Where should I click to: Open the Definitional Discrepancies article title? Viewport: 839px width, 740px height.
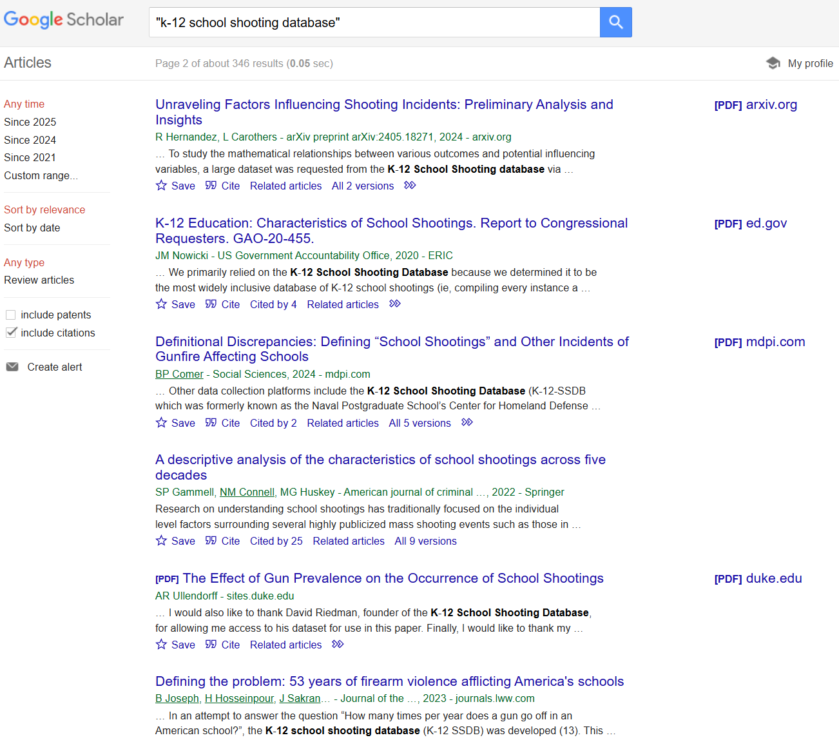click(x=392, y=349)
